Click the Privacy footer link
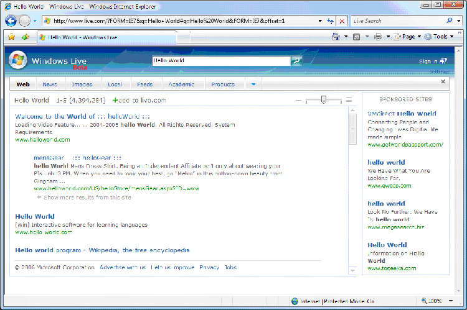 [209, 267]
